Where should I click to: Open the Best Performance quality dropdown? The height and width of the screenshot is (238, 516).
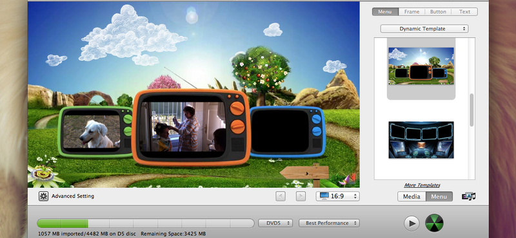pos(329,223)
